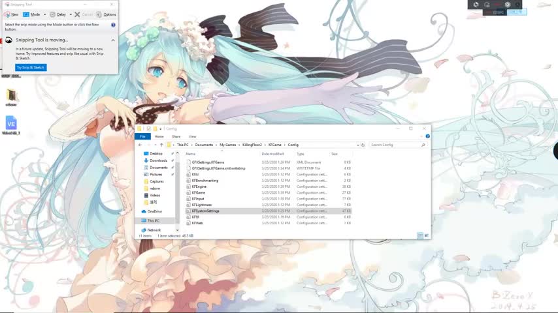The image size is (558, 313).
Task: Refresh the Config folder view
Action: click(x=363, y=145)
